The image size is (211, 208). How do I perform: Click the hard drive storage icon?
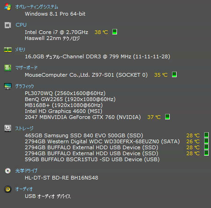[x=8, y=128]
